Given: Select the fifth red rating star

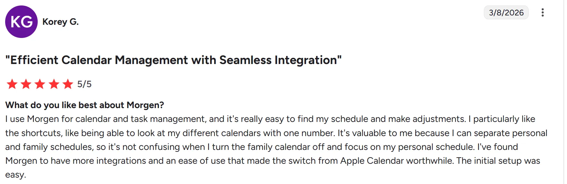Looking at the screenshot, I should [x=68, y=84].
